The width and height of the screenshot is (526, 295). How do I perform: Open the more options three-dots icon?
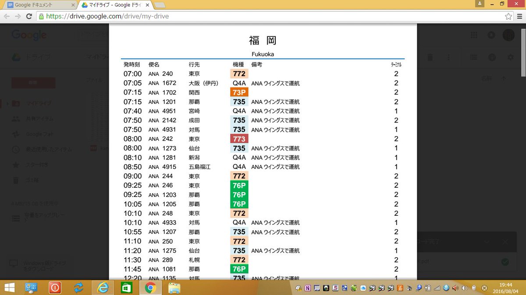tap(448, 57)
